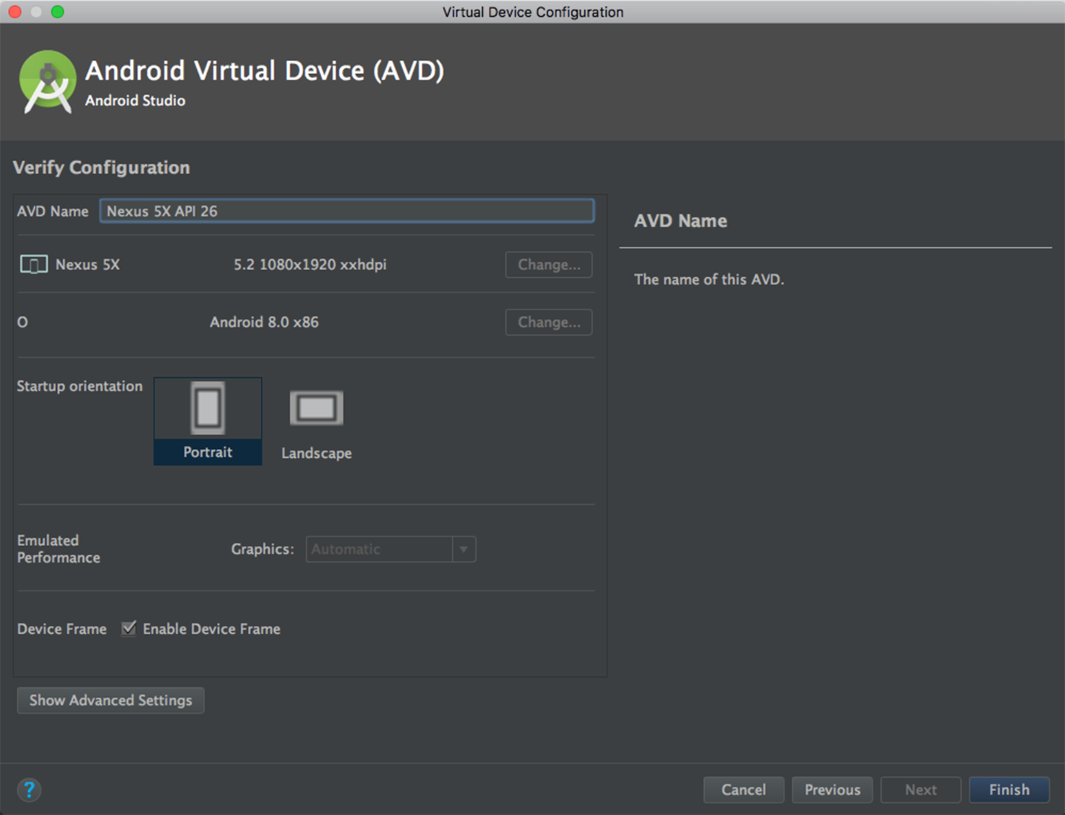Click the Android 8.0 x86 text
This screenshot has width=1065, height=815.
coord(264,322)
